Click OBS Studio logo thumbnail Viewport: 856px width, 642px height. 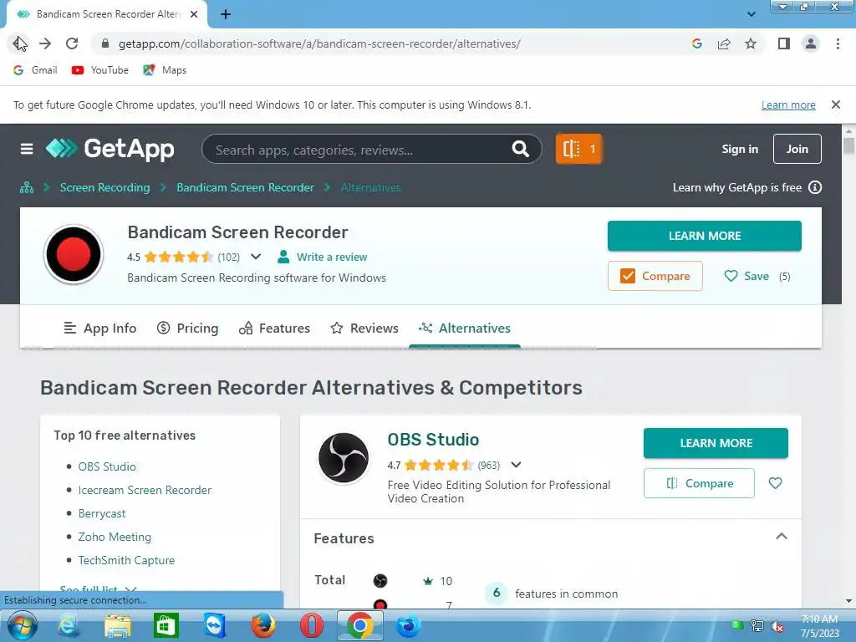click(x=344, y=458)
